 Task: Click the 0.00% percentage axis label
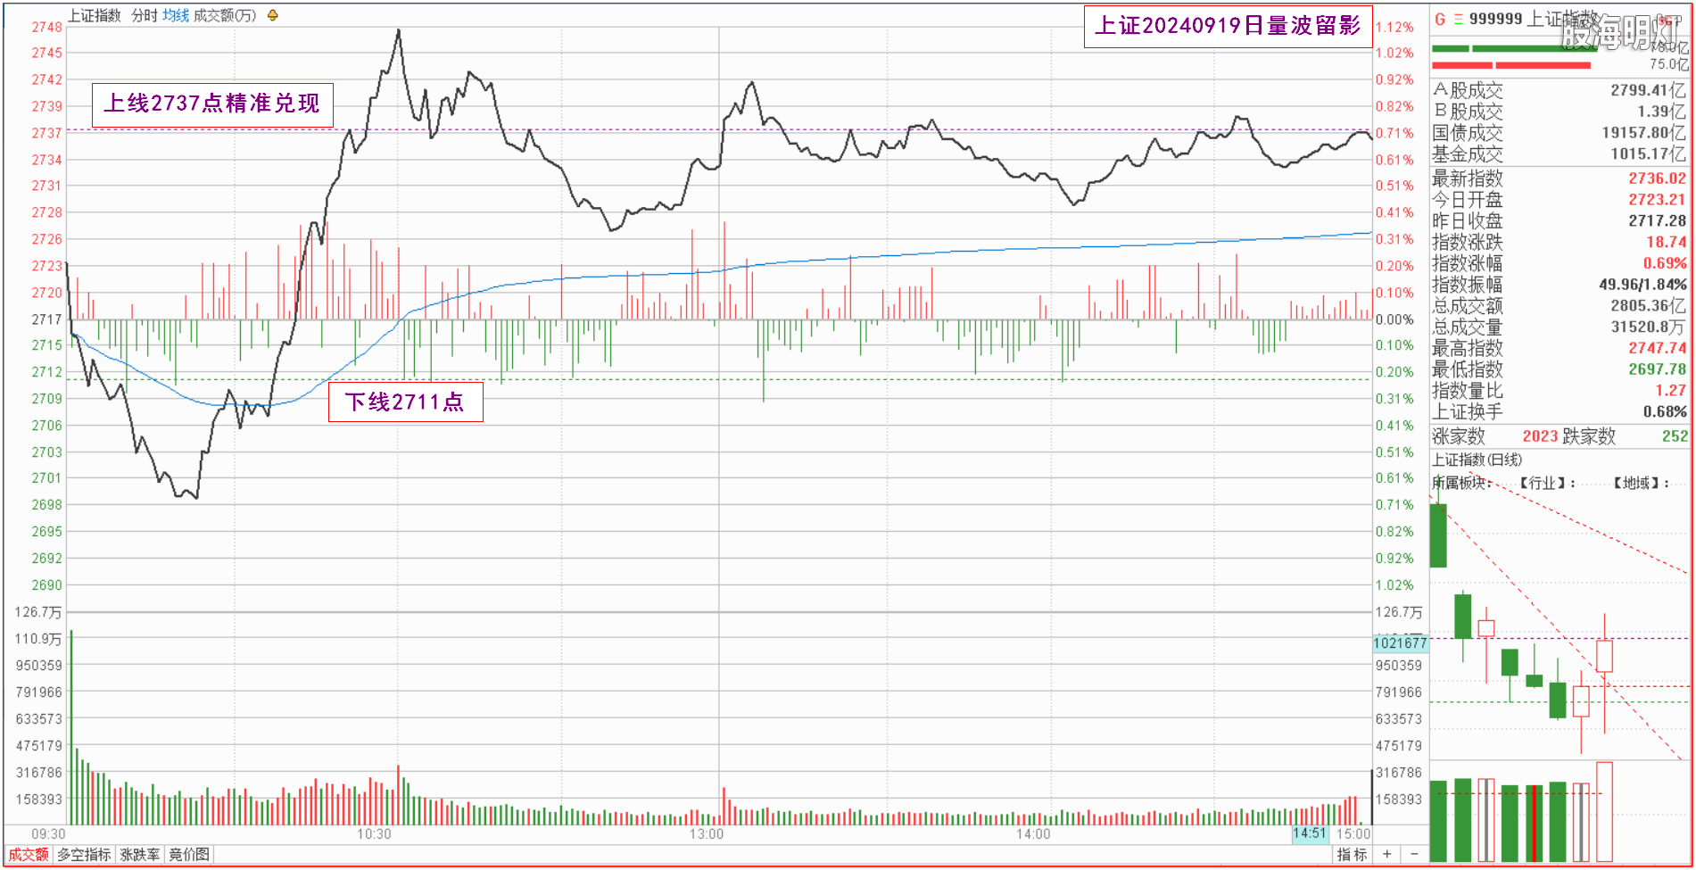1394,319
